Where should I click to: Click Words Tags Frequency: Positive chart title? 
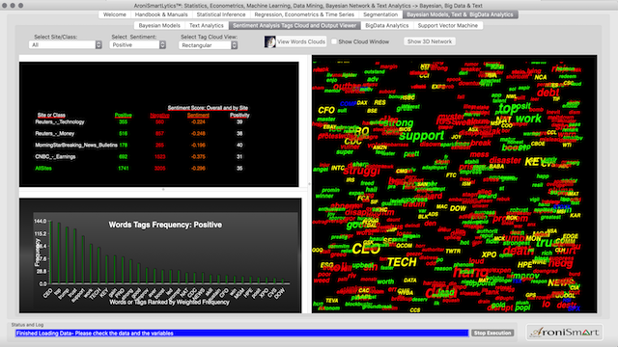(165, 225)
